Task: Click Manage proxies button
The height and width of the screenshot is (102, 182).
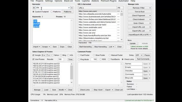Action: [37, 90]
